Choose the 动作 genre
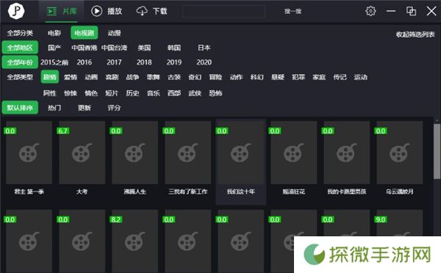 click(236, 76)
